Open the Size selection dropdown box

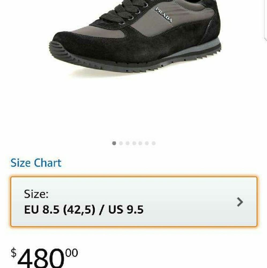coord(134,202)
